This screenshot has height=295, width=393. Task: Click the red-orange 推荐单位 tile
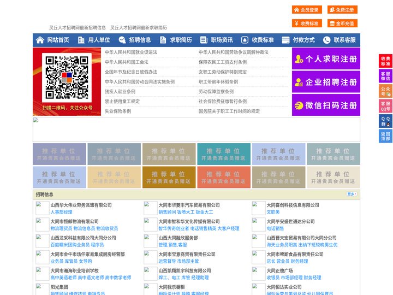coord(224,177)
